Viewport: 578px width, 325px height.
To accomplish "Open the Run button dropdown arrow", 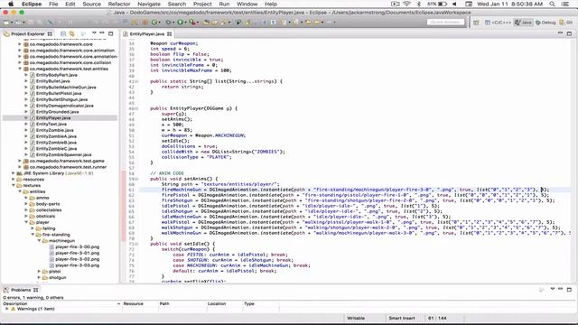I will tap(185, 23).
